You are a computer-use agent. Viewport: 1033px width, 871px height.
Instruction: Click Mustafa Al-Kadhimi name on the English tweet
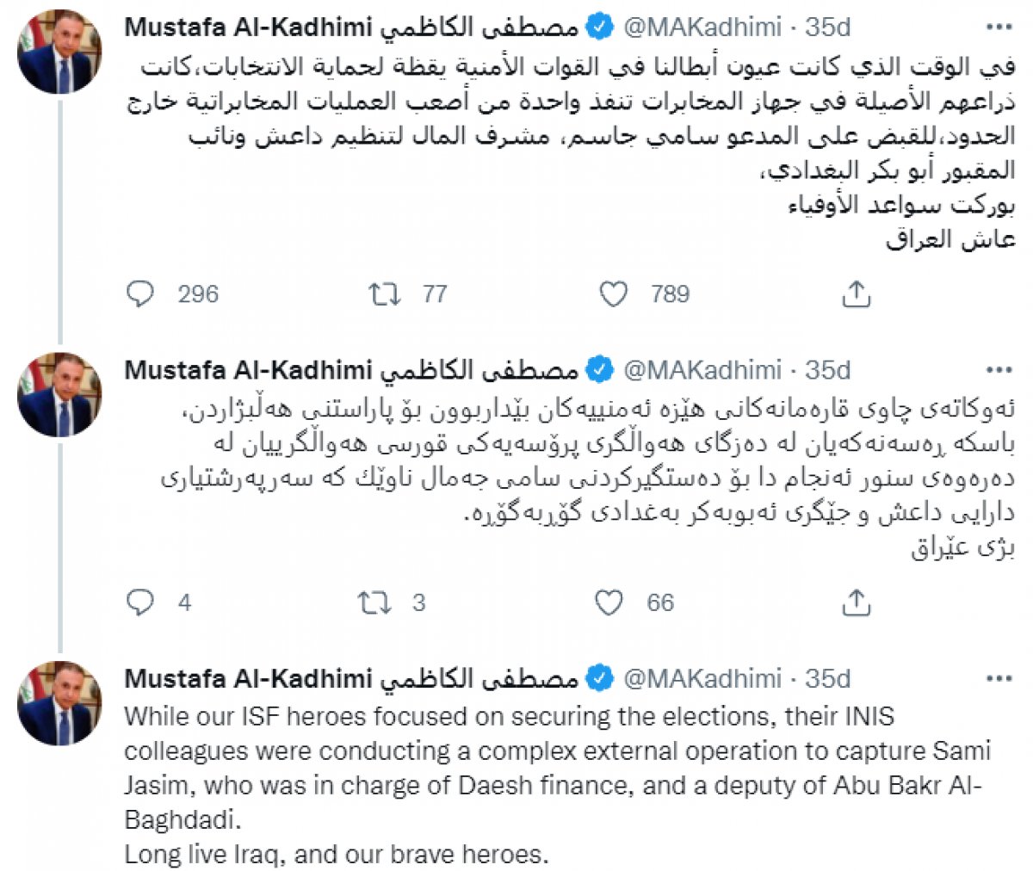point(248,678)
